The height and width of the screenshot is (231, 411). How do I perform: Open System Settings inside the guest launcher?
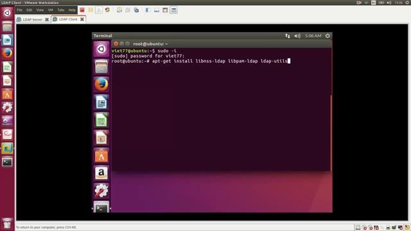[101, 191]
